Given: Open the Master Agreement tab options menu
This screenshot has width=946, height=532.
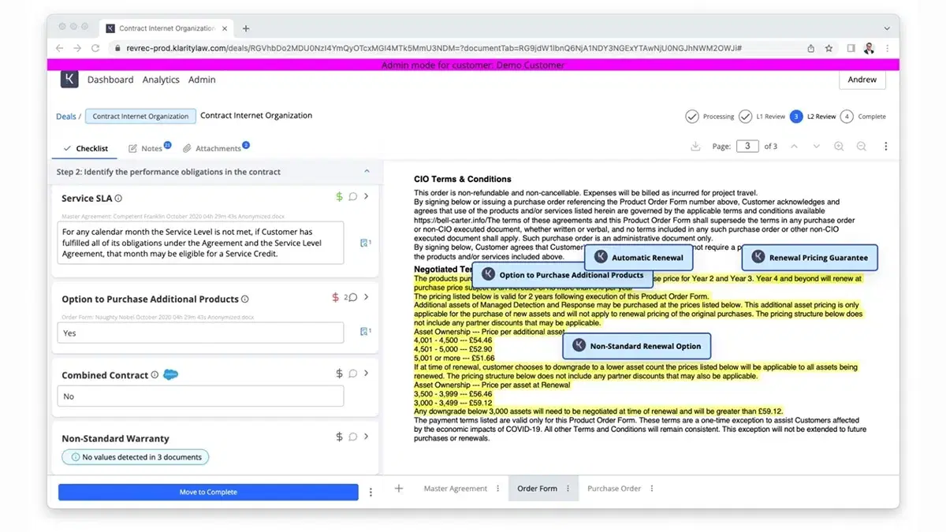Looking at the screenshot, I should pyautogui.click(x=497, y=489).
